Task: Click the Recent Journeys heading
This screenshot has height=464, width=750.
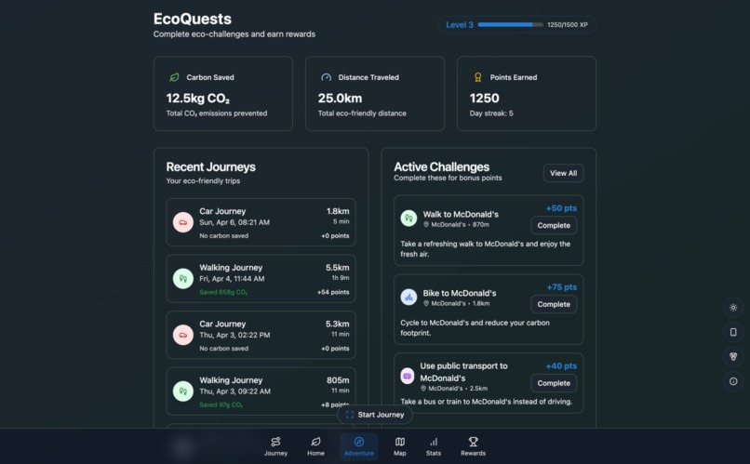Action: pyautogui.click(x=210, y=166)
